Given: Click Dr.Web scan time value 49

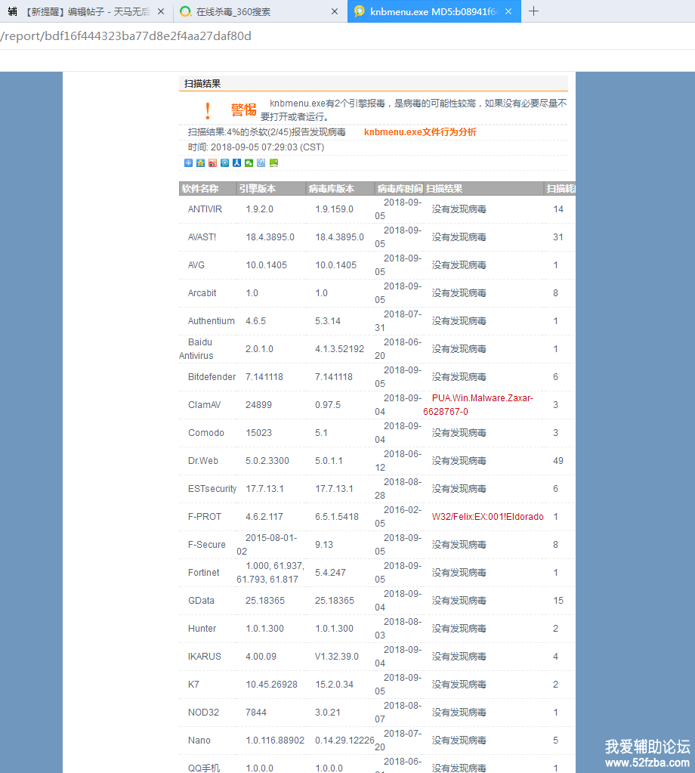Looking at the screenshot, I should coord(558,461).
